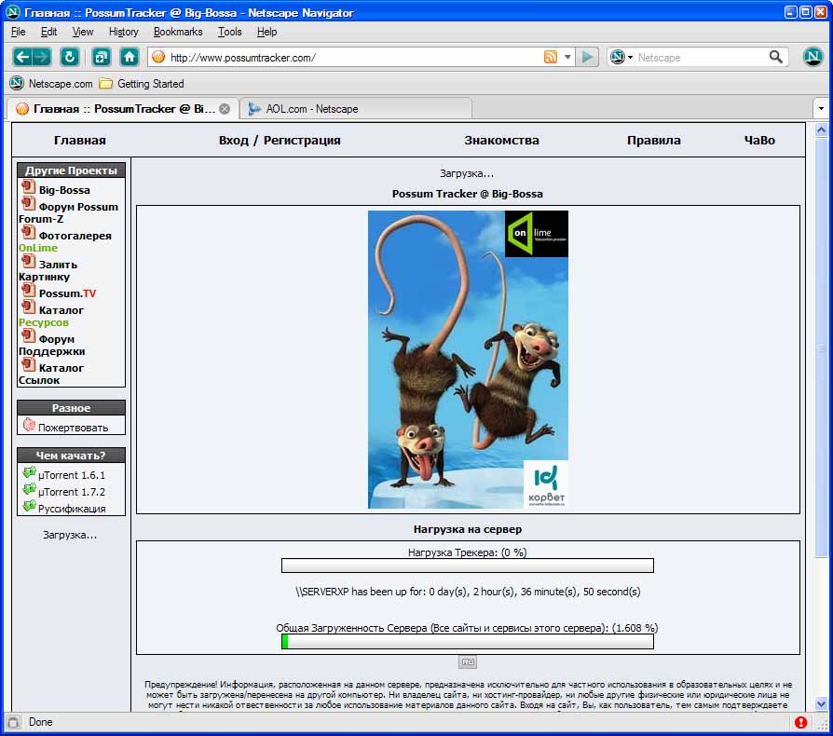The image size is (833, 736).
Task: Open Фотогалерея OnLime link
Action: pyautogui.click(x=65, y=241)
